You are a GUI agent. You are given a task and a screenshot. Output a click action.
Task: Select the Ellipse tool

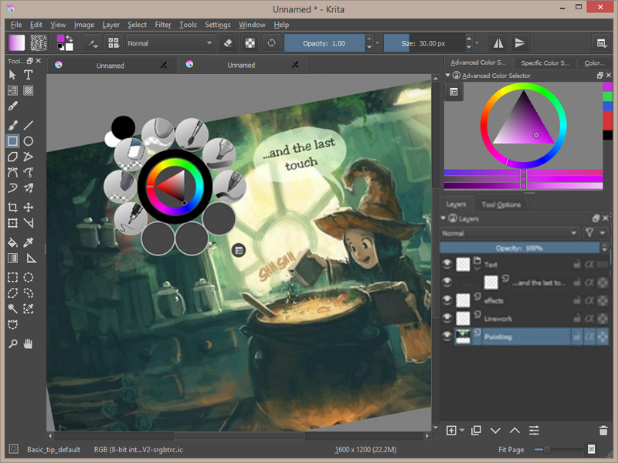pyautogui.click(x=29, y=141)
